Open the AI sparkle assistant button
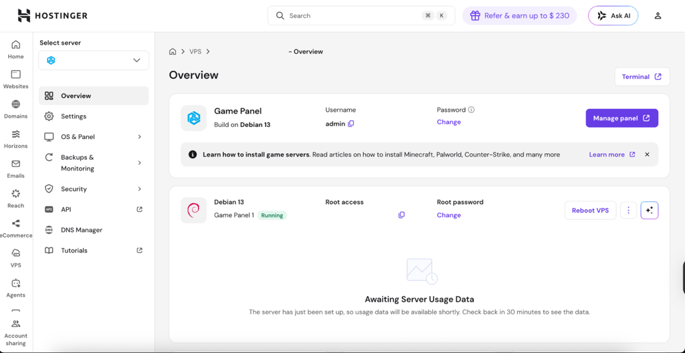This screenshot has height=353, width=685. (649, 210)
